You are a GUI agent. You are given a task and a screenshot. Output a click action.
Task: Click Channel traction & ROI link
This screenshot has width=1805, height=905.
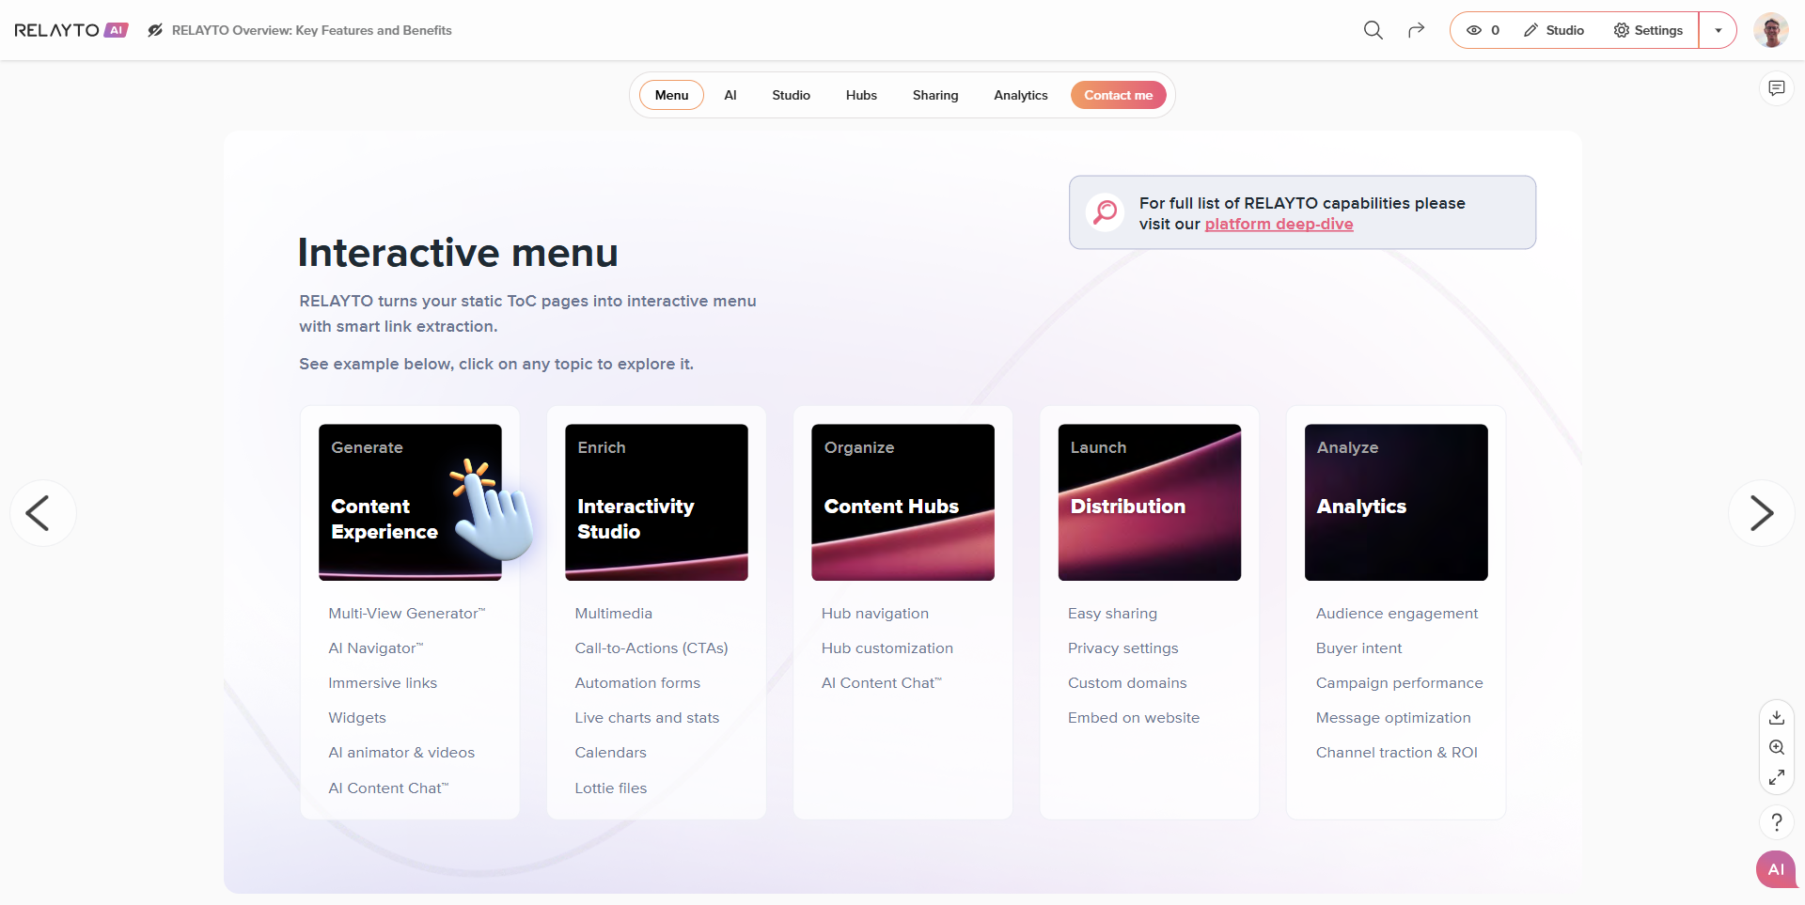pyautogui.click(x=1396, y=752)
